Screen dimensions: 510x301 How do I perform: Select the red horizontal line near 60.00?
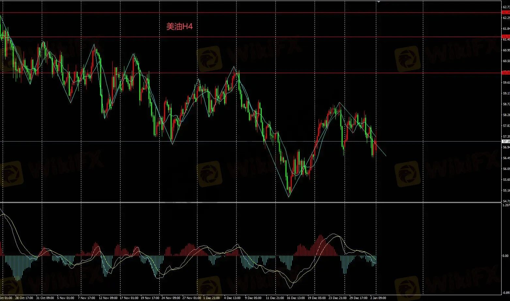[251, 73]
